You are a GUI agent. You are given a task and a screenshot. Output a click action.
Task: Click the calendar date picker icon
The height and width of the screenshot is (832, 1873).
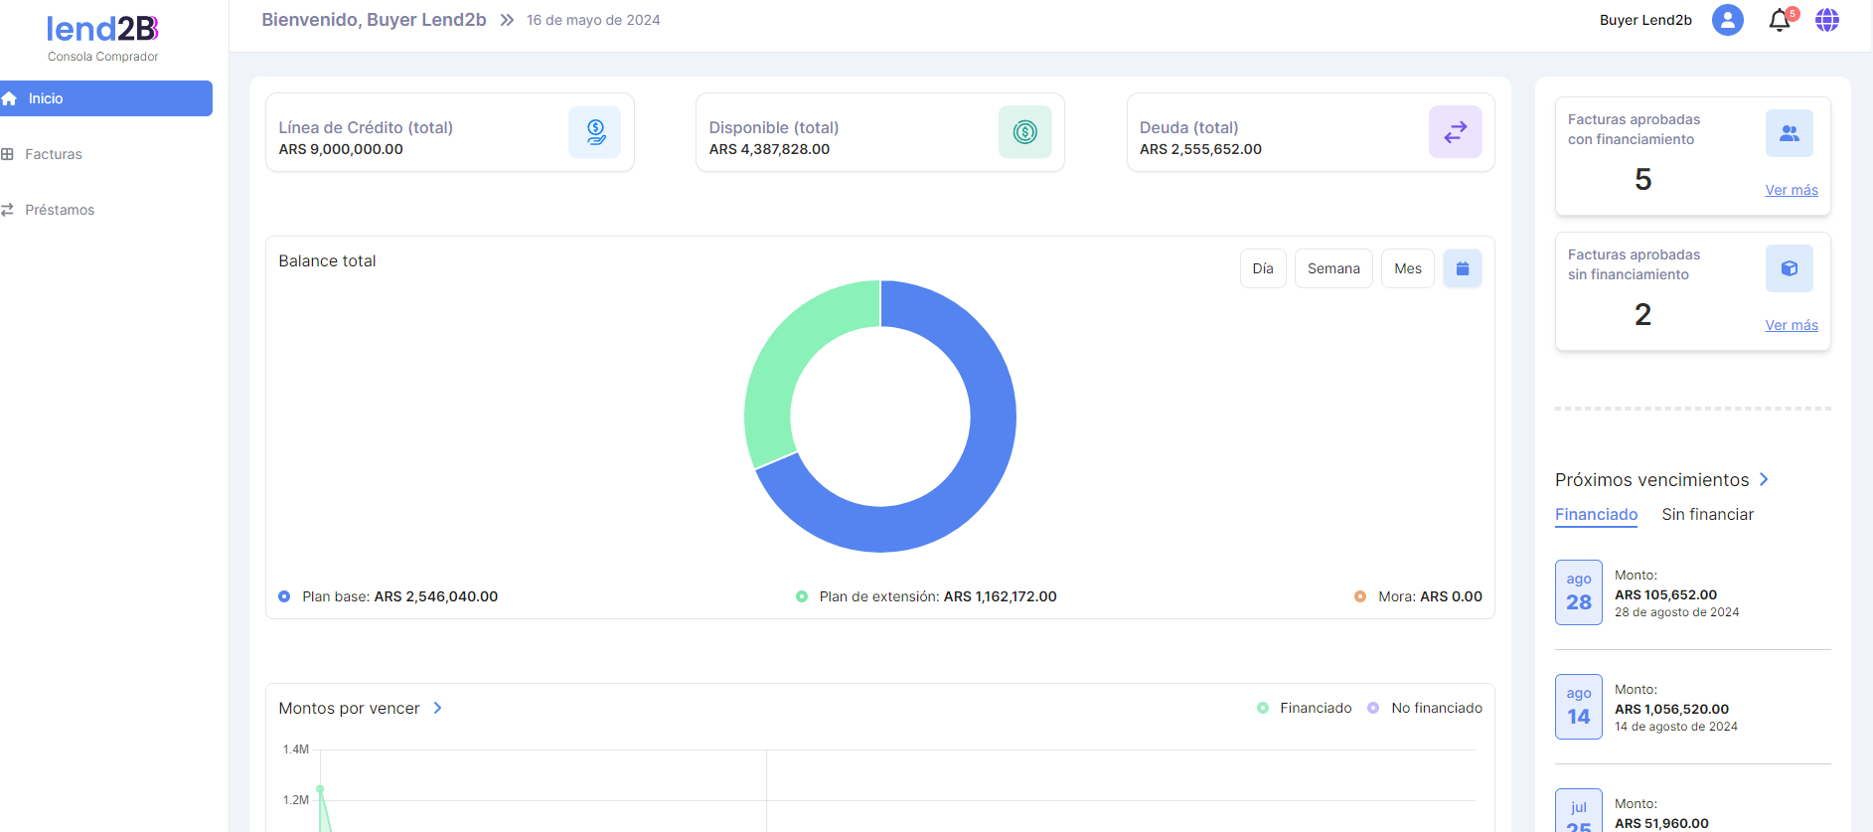[x=1462, y=268]
